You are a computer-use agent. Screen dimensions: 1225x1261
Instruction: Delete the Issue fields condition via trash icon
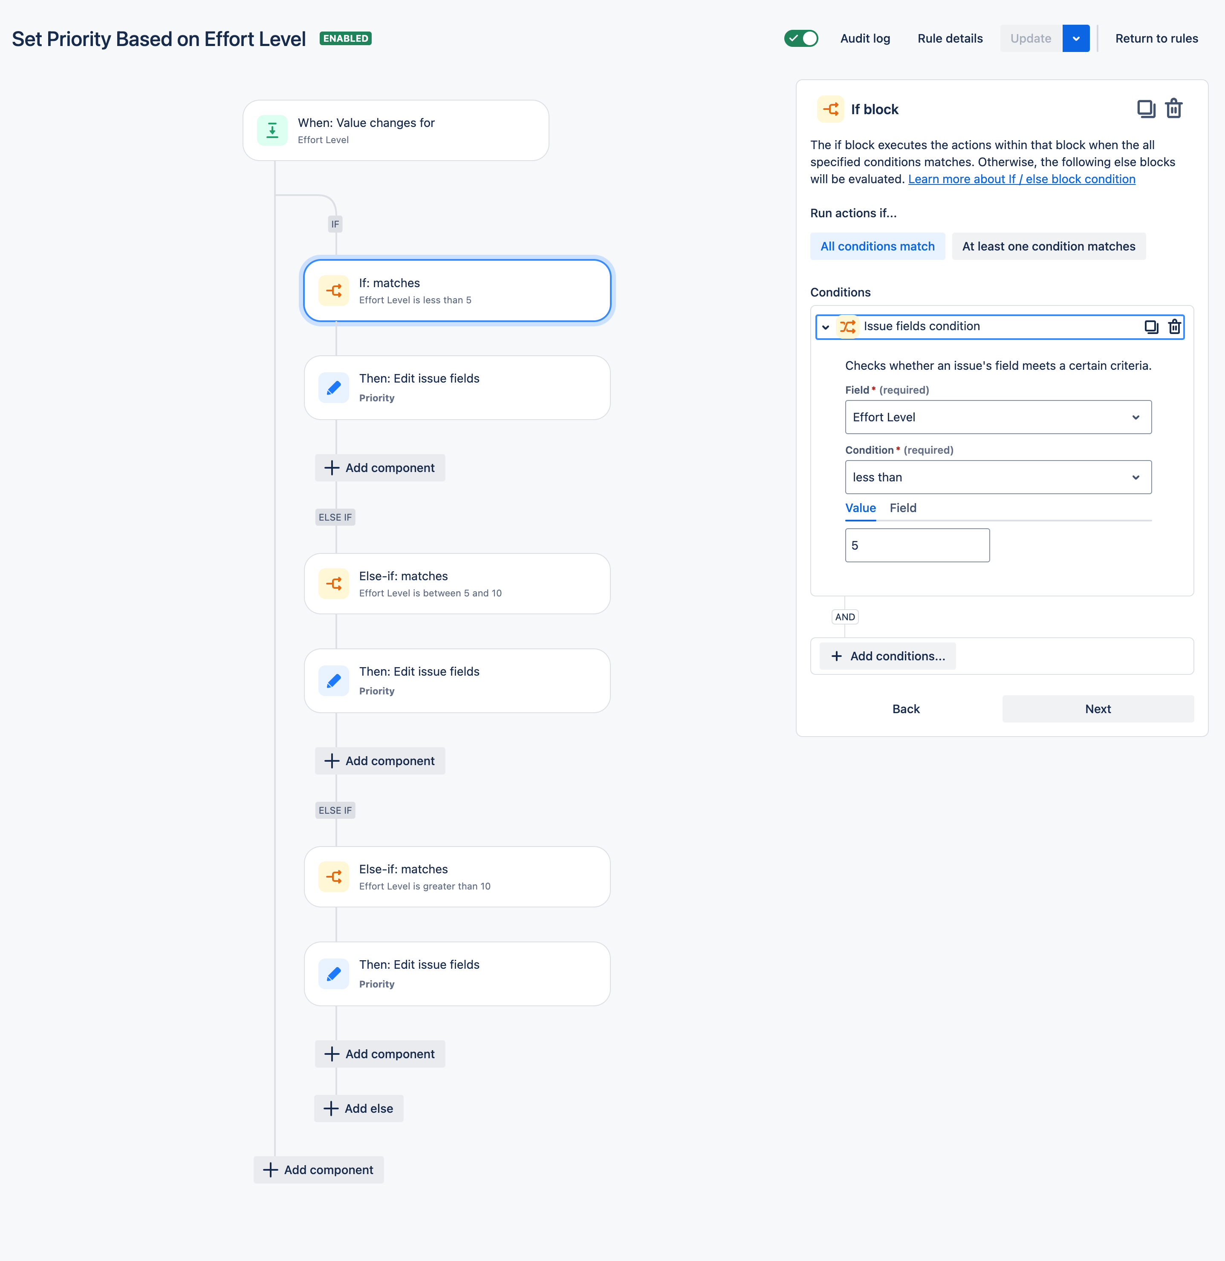coord(1174,327)
